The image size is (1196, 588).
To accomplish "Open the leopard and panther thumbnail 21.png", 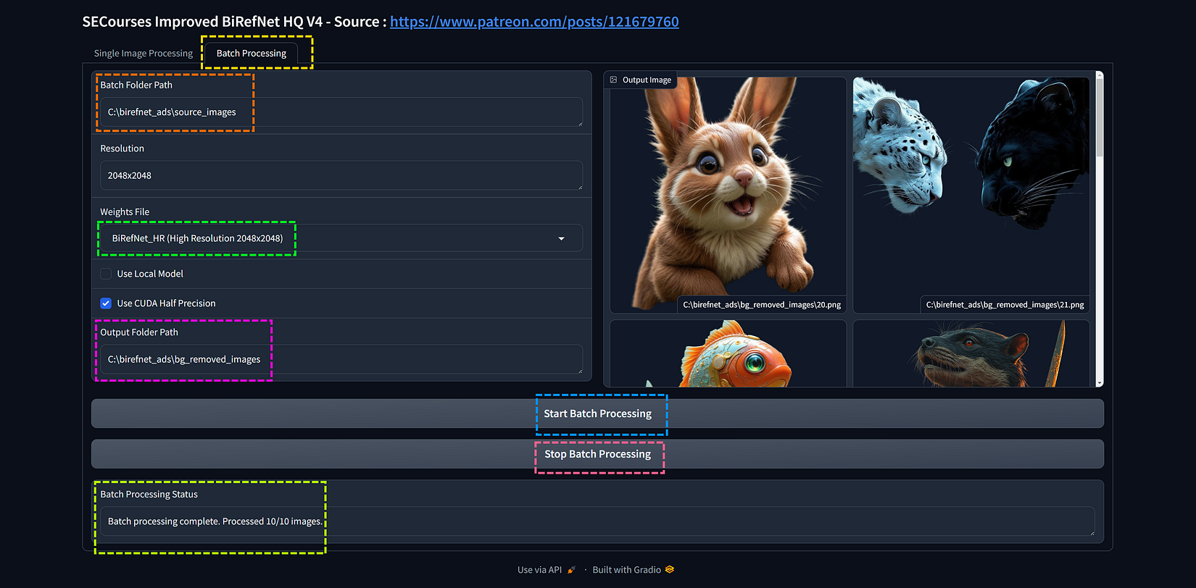I will tap(971, 195).
